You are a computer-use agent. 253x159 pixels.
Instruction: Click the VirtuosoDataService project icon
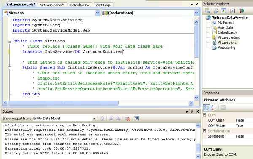(x=208, y=17)
